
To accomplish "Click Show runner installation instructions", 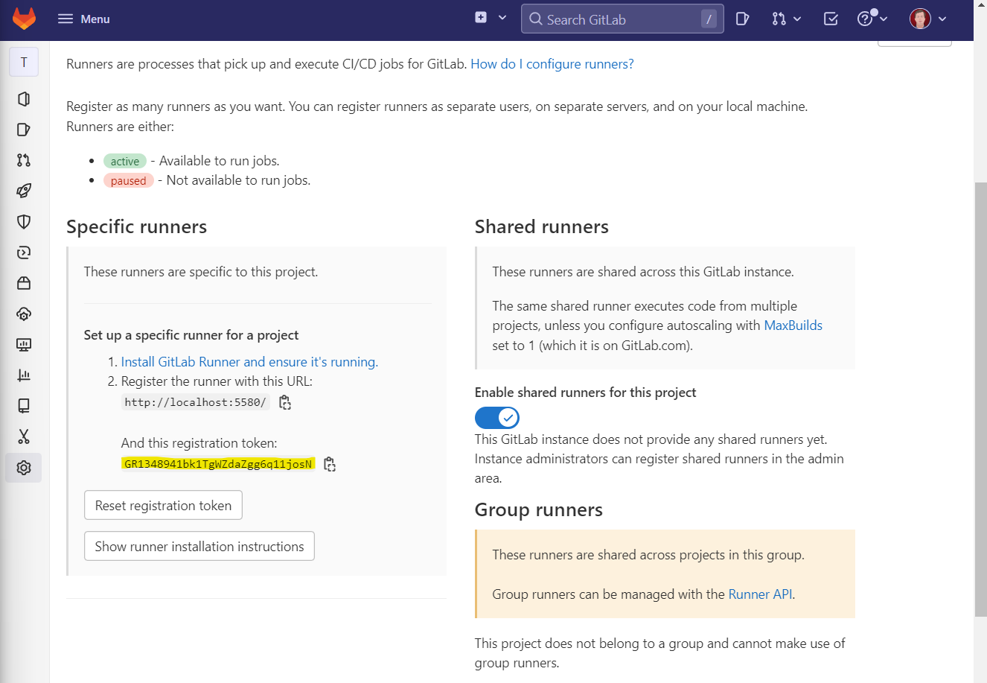I will [199, 546].
